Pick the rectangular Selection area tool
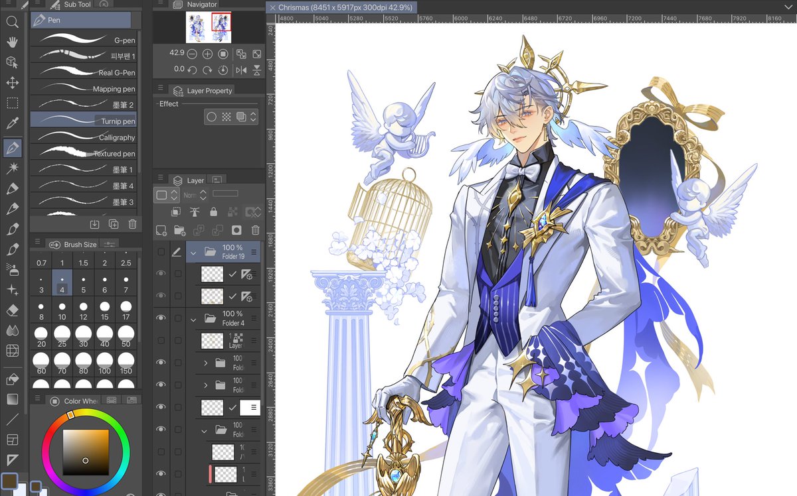Screen dimensions: 797x496 coord(12,103)
